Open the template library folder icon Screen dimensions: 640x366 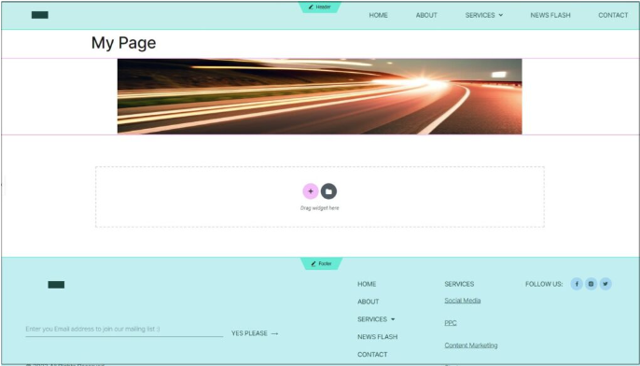click(328, 191)
